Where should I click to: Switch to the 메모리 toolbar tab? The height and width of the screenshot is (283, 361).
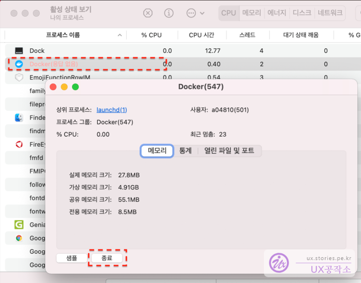[252, 13]
